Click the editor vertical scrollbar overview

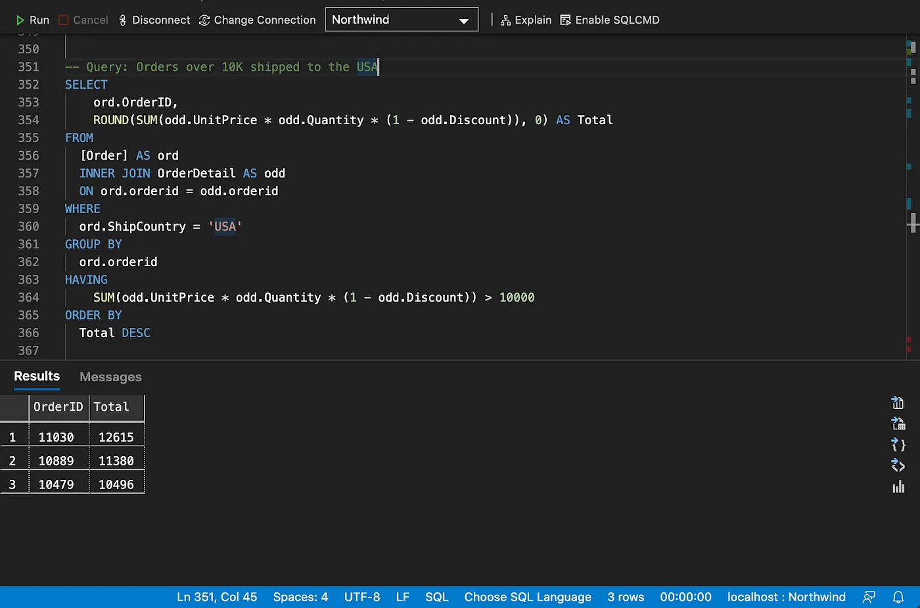tap(912, 197)
